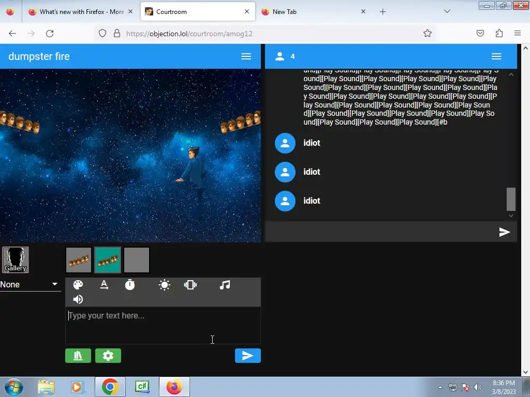Open the Action Center flag icon
The width and height of the screenshot is (530, 397).
coord(465,387)
